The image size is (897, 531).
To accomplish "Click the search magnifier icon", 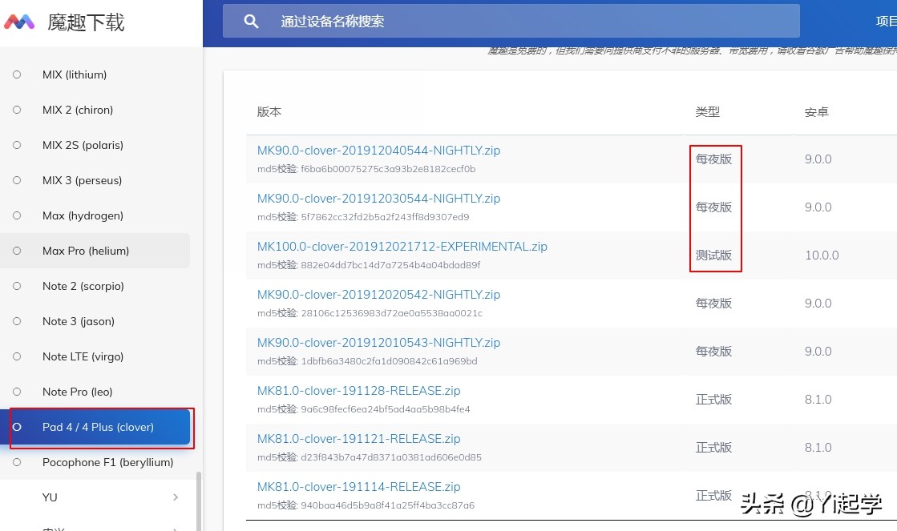I will [x=251, y=21].
